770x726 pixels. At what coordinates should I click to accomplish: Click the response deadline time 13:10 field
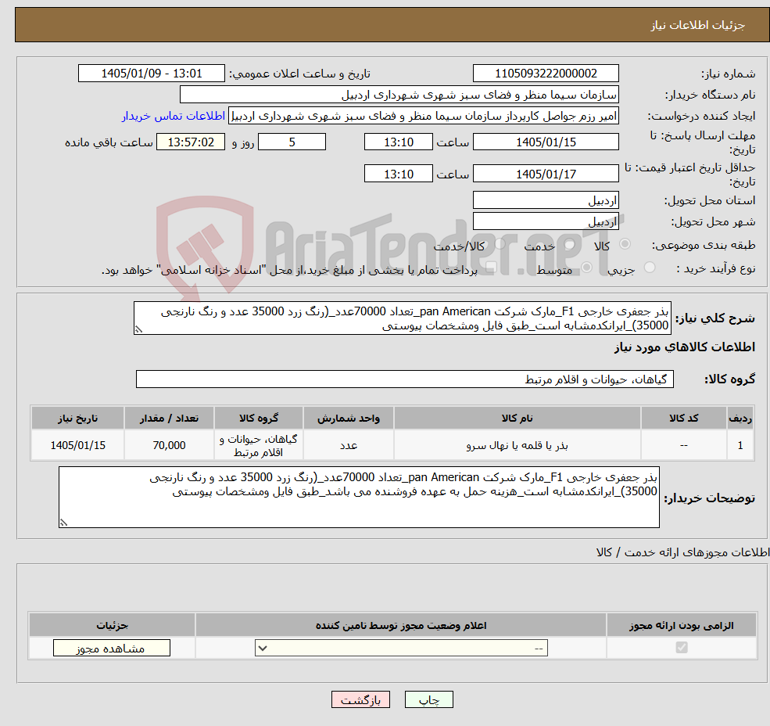[x=398, y=142]
